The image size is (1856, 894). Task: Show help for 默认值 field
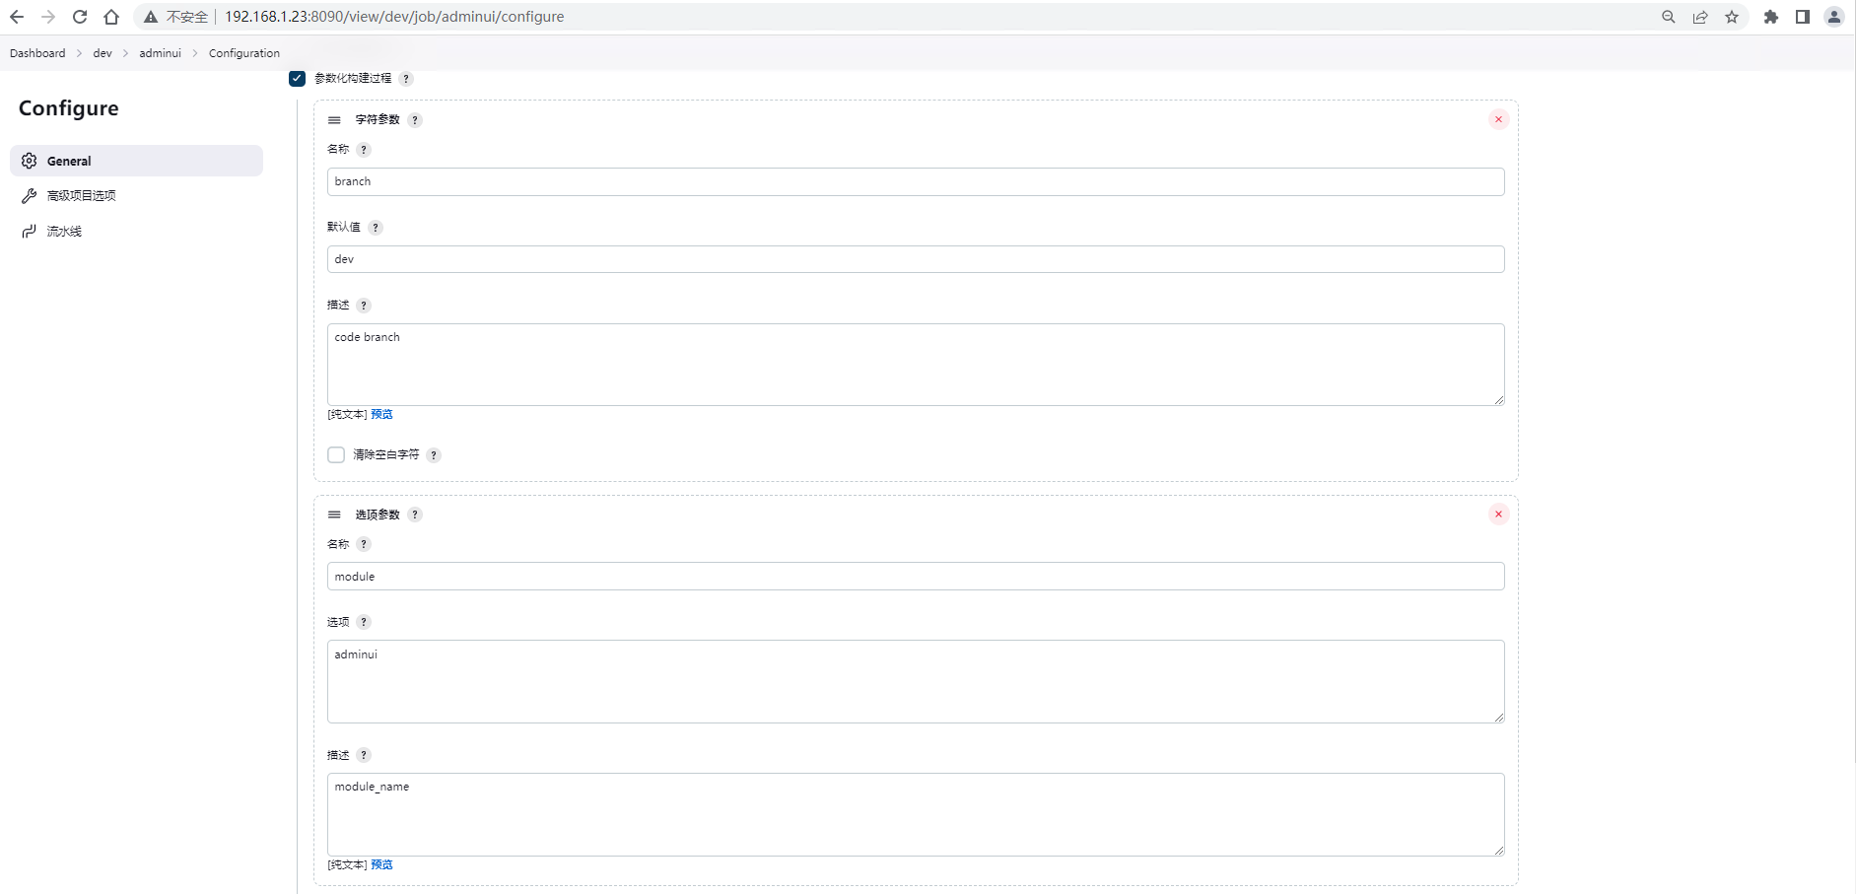(376, 228)
